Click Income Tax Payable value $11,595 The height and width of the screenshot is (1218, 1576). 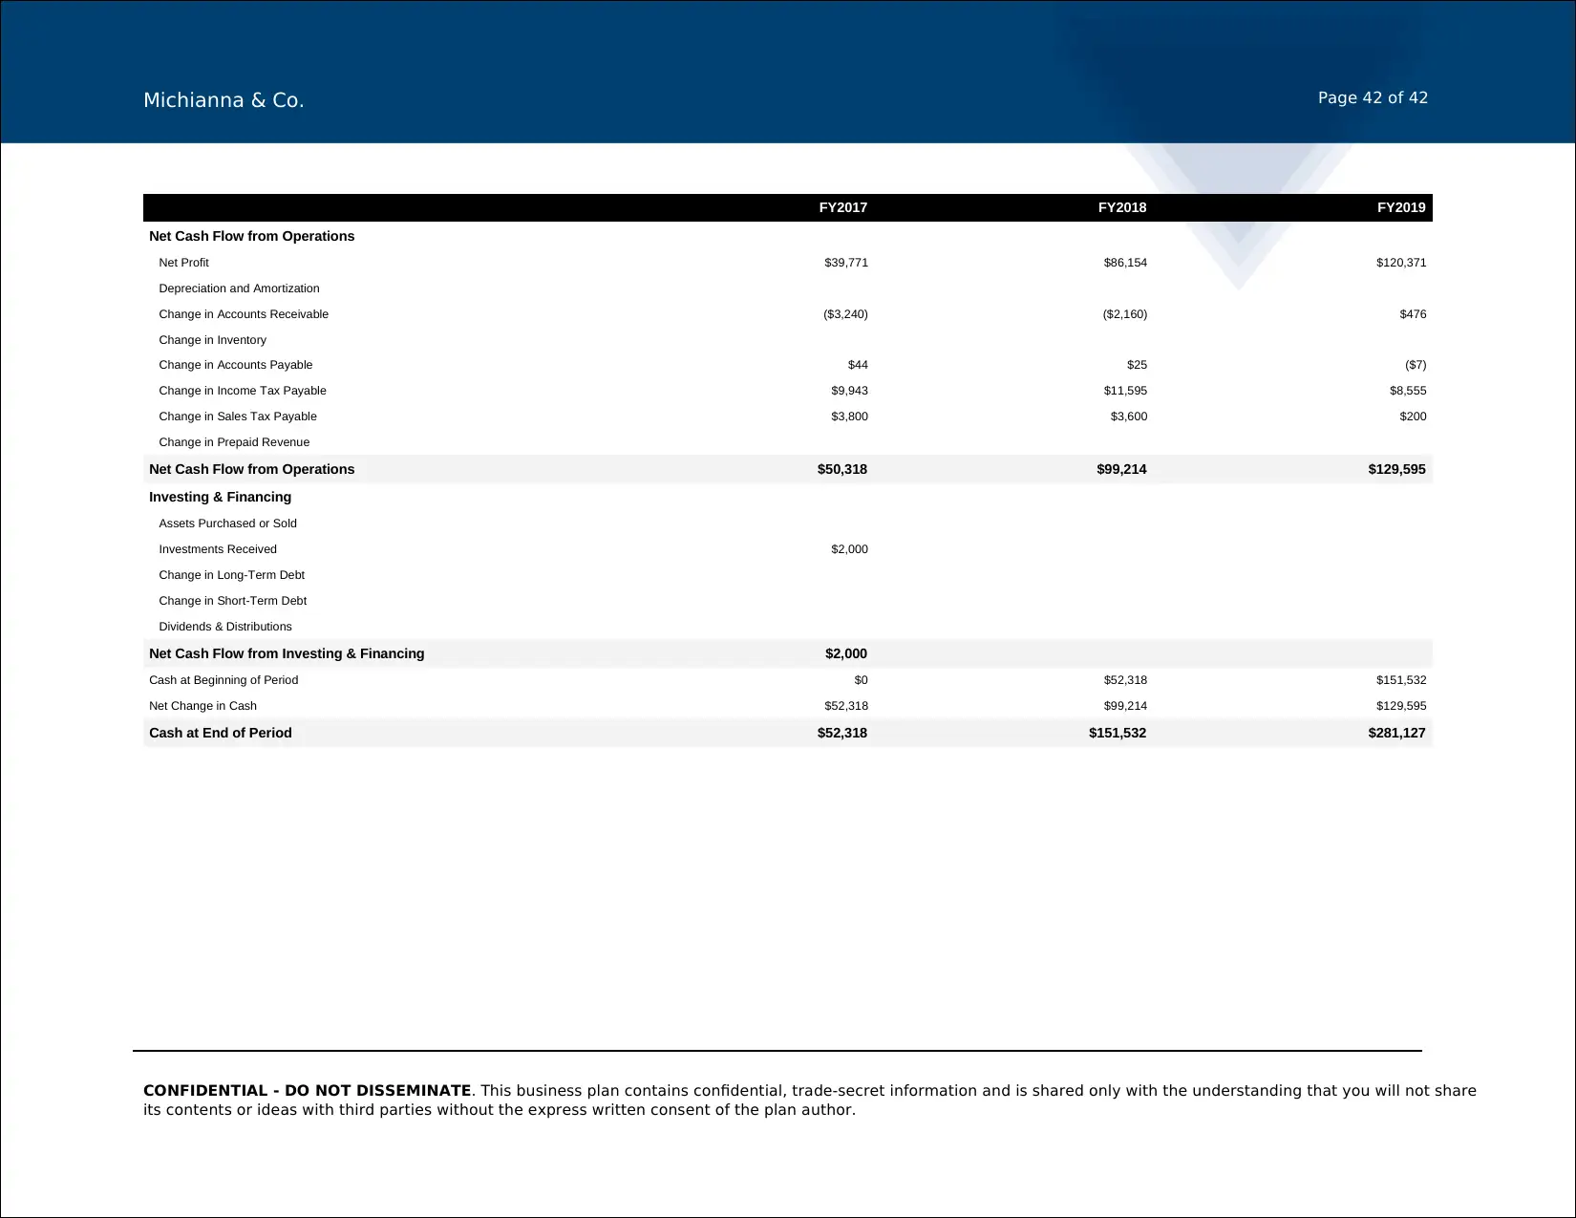(1125, 391)
